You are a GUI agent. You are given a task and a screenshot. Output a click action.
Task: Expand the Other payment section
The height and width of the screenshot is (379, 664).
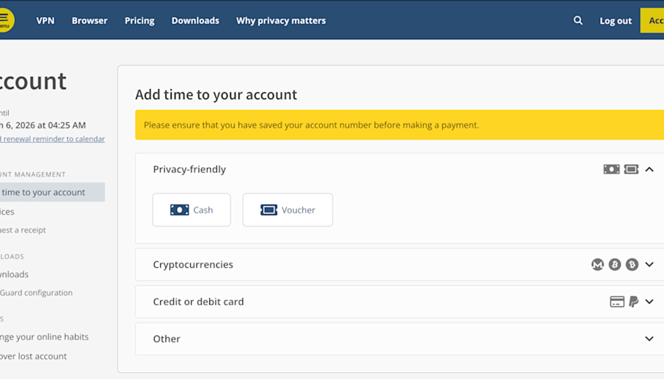coord(649,338)
